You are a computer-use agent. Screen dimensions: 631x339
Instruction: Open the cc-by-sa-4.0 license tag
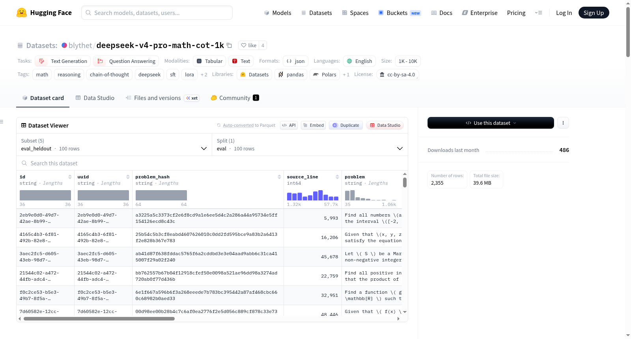(397, 74)
